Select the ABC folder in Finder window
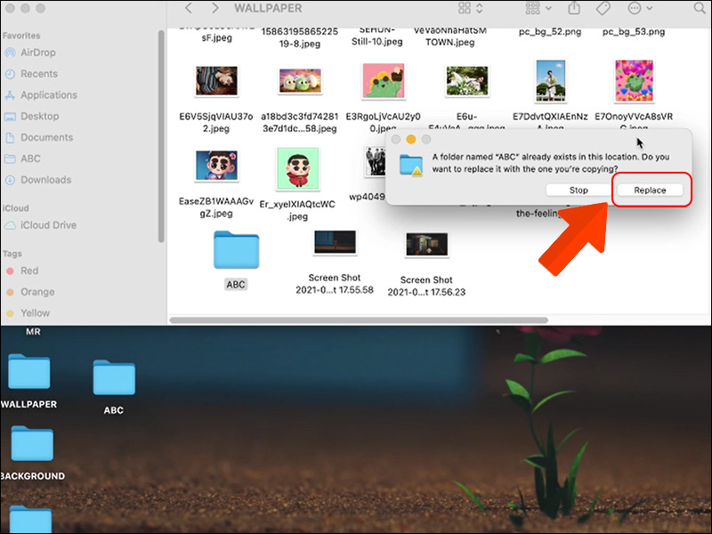This screenshot has height=534, width=712. tap(236, 260)
